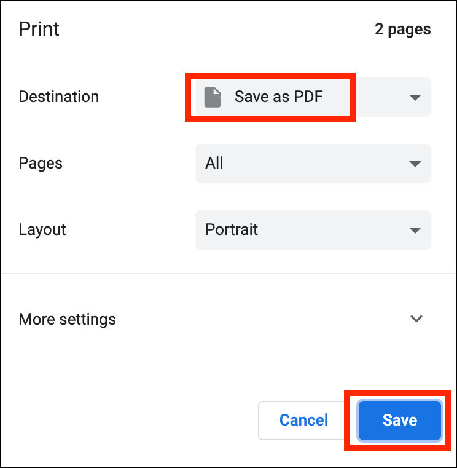Screen dimensions: 457x468
Task: Open the Pages dropdown showing All
Action: point(313,164)
